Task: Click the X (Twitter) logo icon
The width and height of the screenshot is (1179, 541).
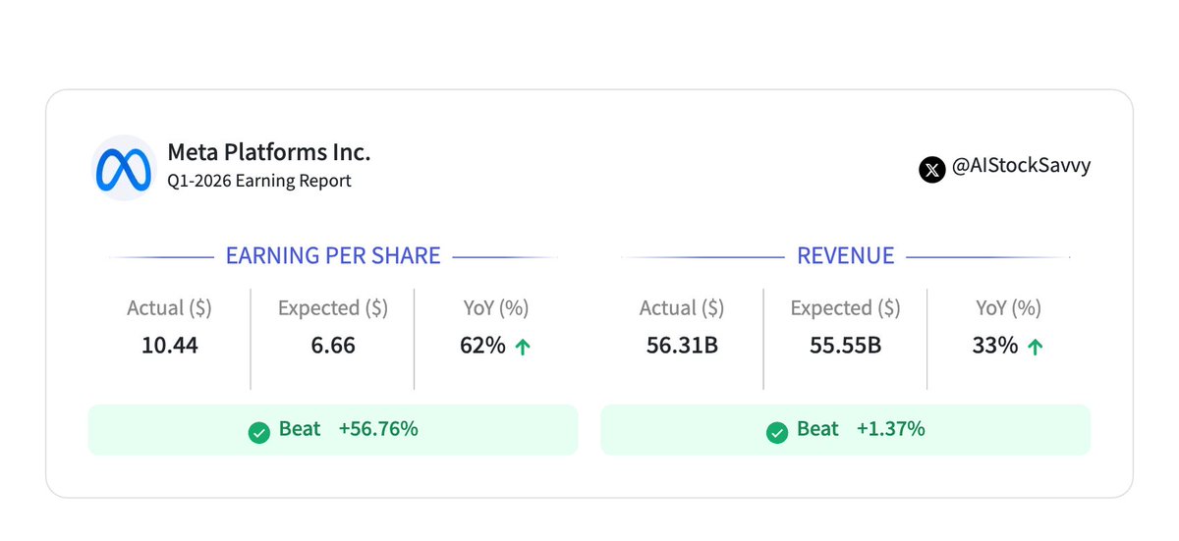Action: [x=931, y=169]
